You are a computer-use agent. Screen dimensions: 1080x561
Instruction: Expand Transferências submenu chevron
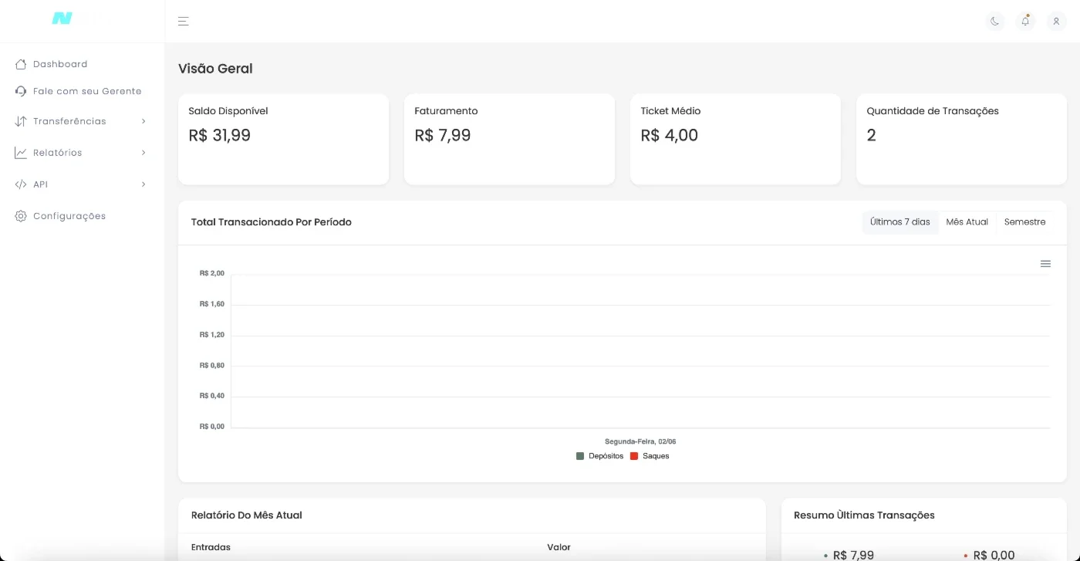(143, 121)
